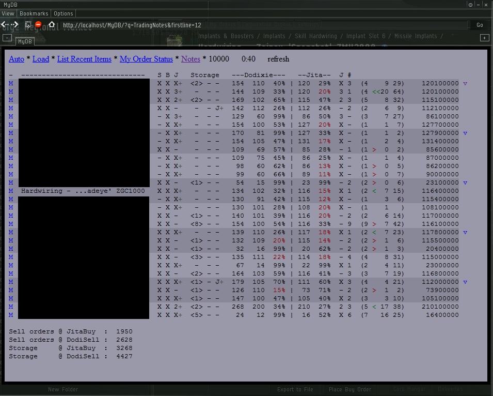Open the My Order Status link
The height and width of the screenshot is (396, 493).
[146, 59]
